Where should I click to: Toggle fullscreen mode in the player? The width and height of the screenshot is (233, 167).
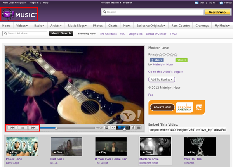tap(139, 127)
